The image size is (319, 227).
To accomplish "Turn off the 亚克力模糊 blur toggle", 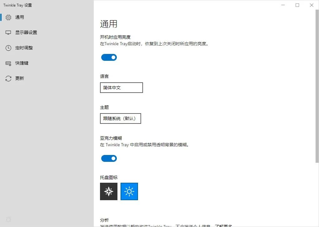I will coord(109,158).
